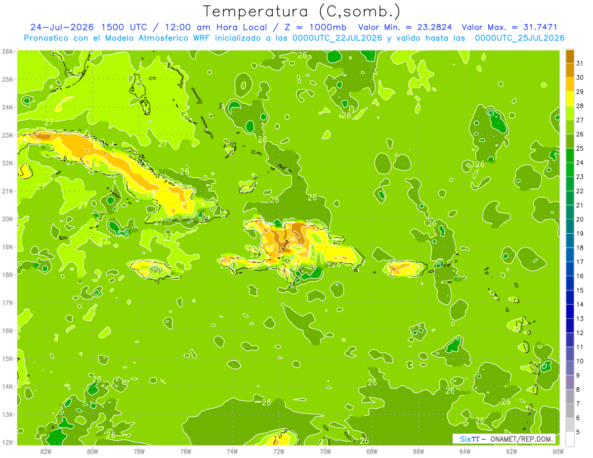
Task: Click the initialization time '0000UTC_22JUL2026'
Action: (x=338, y=38)
